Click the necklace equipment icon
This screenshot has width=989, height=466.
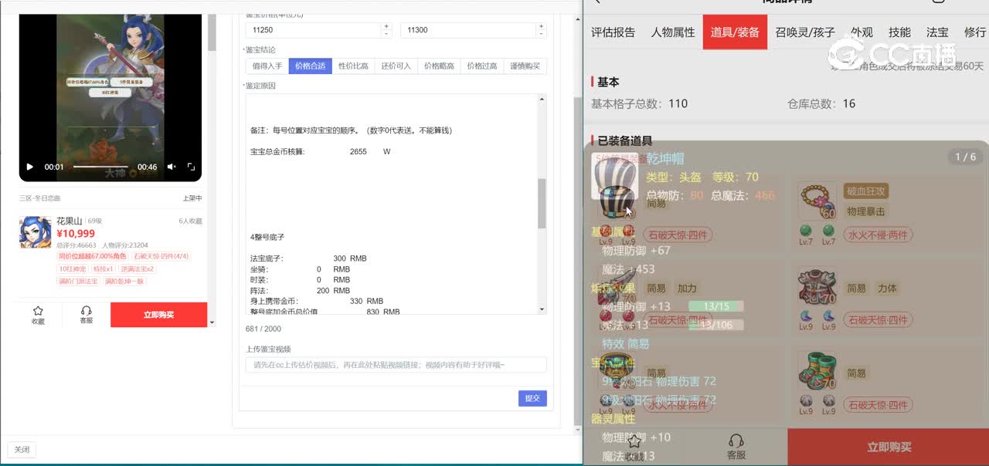[817, 201]
